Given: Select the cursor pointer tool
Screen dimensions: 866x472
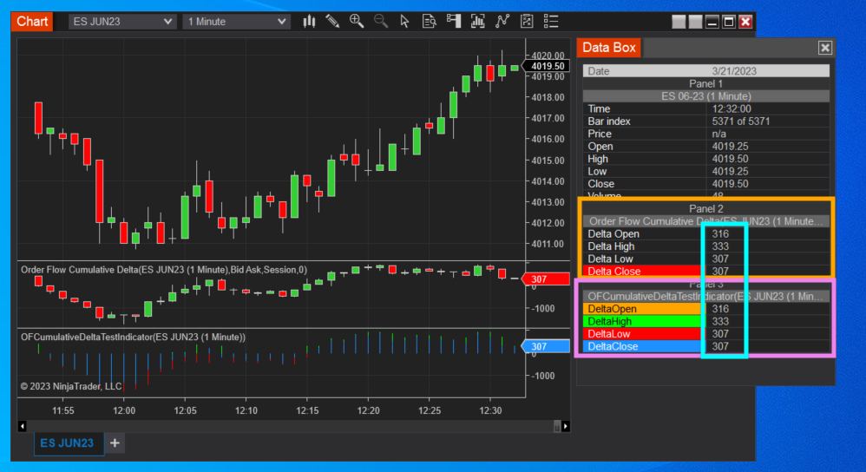Looking at the screenshot, I should (x=405, y=22).
